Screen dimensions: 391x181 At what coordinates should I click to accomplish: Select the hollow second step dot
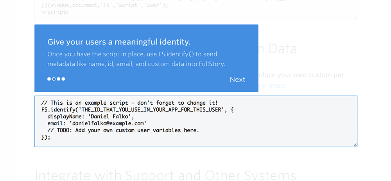click(x=54, y=79)
